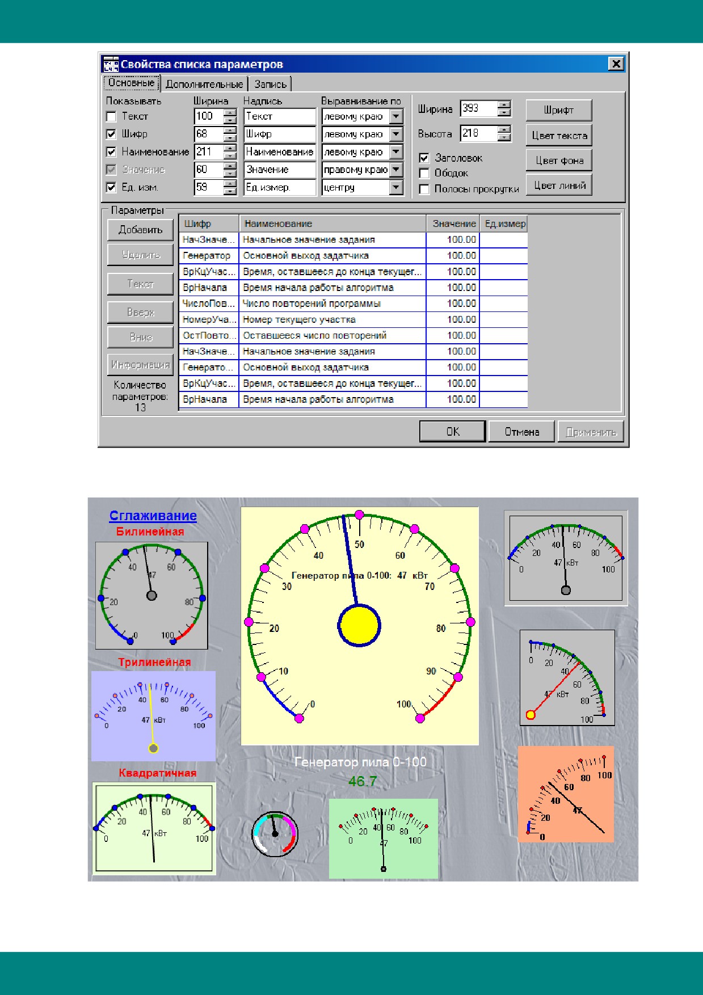Toggle the Заголовок checkbox
The width and height of the screenshot is (703, 995).
point(424,158)
